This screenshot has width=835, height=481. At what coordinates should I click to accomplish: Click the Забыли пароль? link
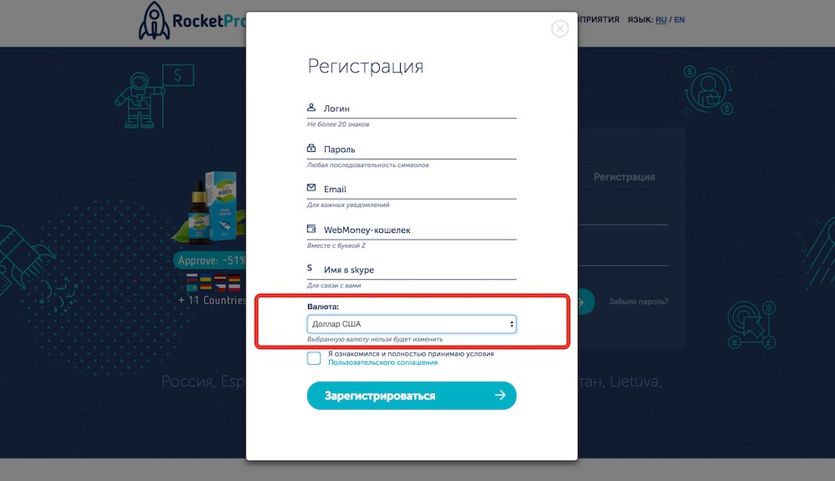point(638,301)
